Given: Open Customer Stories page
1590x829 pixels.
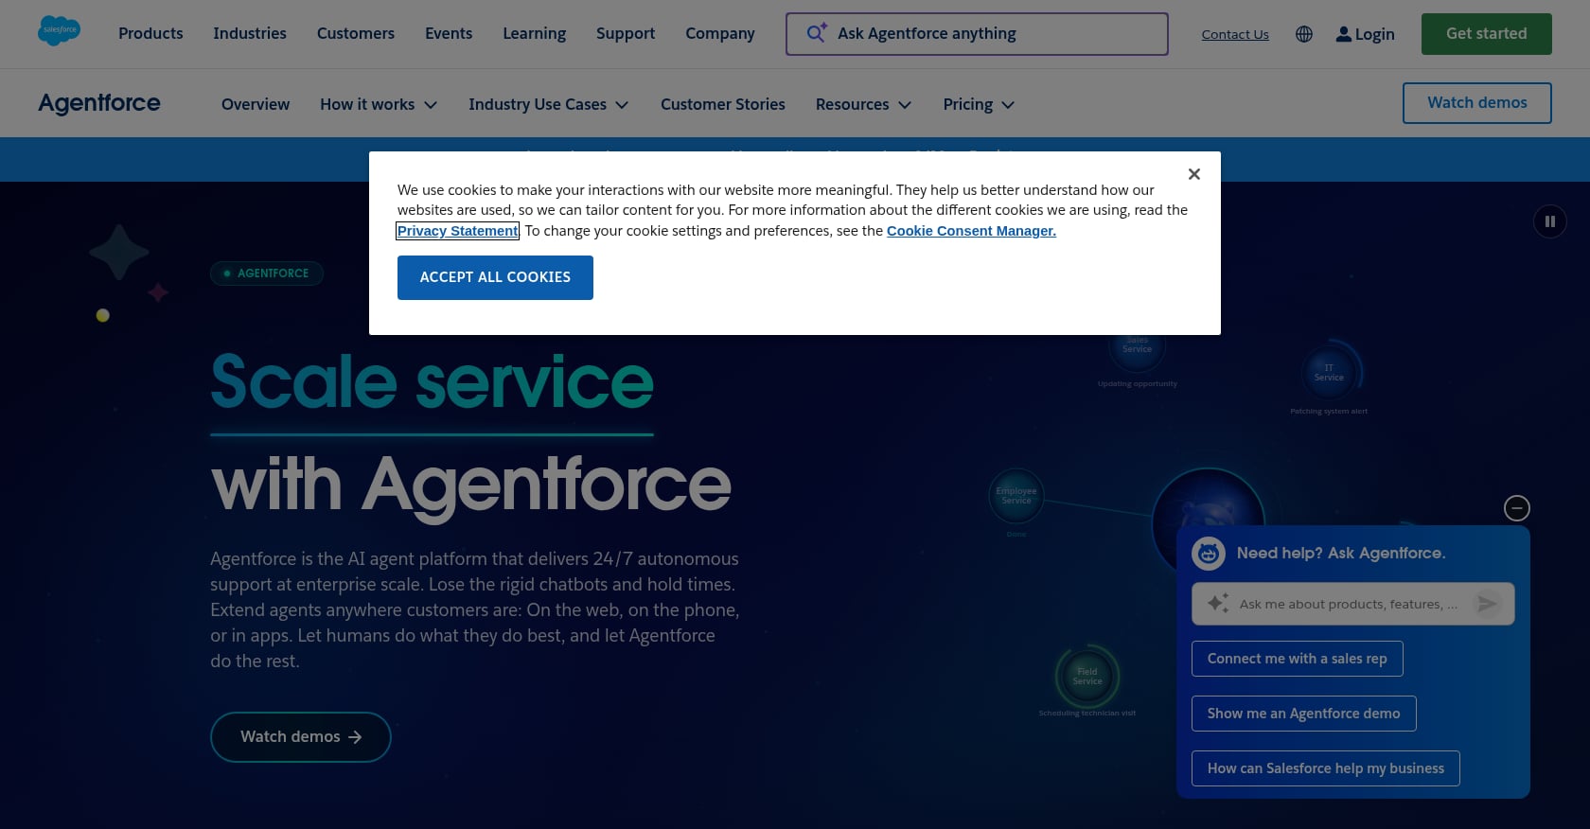Looking at the screenshot, I should coord(723,104).
